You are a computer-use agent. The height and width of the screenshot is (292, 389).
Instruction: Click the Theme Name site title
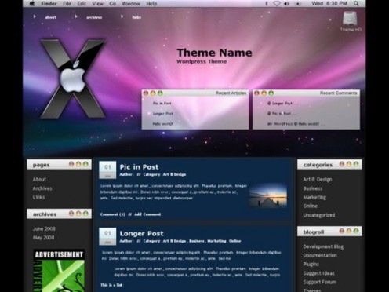[x=214, y=53]
